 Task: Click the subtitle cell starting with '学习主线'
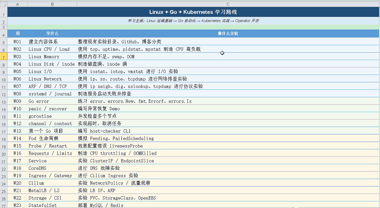(193, 21)
